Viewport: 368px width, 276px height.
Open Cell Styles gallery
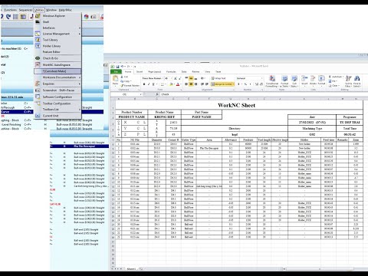point(294,81)
